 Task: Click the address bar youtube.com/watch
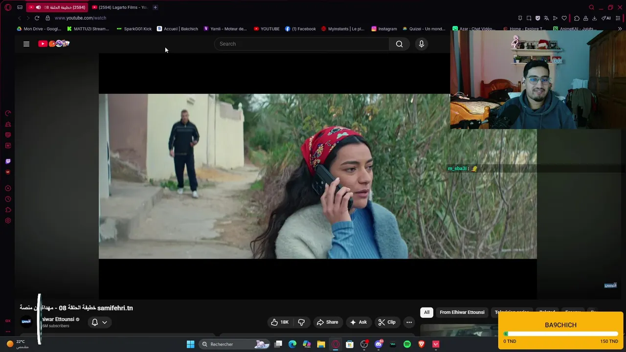(x=80, y=18)
